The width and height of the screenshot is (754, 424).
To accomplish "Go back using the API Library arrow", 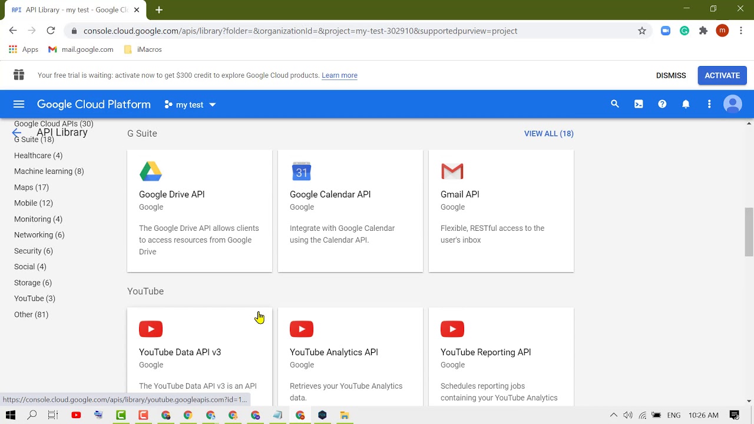I will pos(16,132).
